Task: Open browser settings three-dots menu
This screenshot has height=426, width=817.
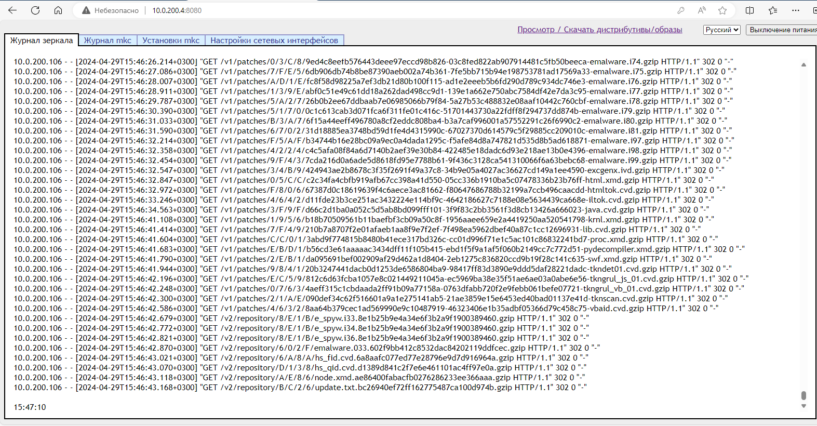Action: (x=796, y=10)
